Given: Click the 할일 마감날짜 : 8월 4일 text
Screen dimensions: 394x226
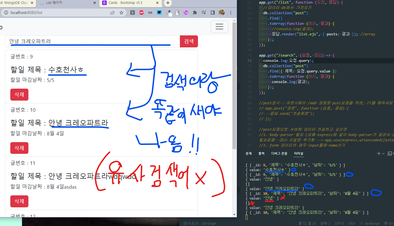Looking at the screenshot, I should point(37,134).
